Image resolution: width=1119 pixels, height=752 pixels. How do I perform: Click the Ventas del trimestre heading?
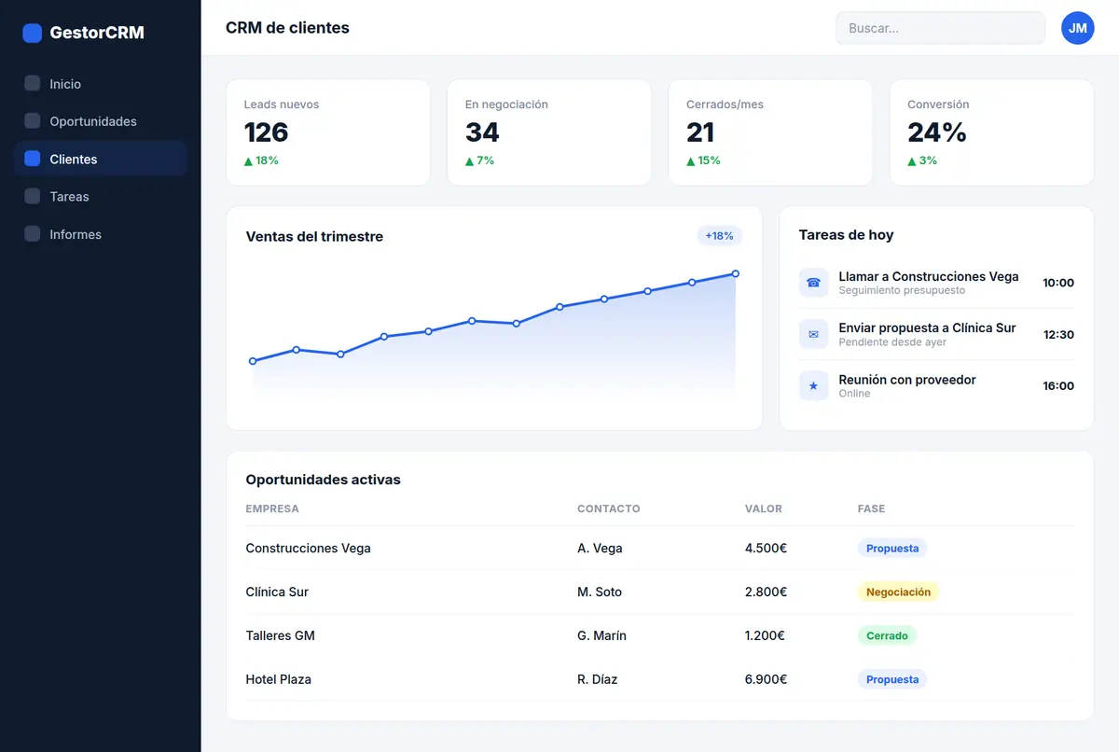(x=314, y=236)
